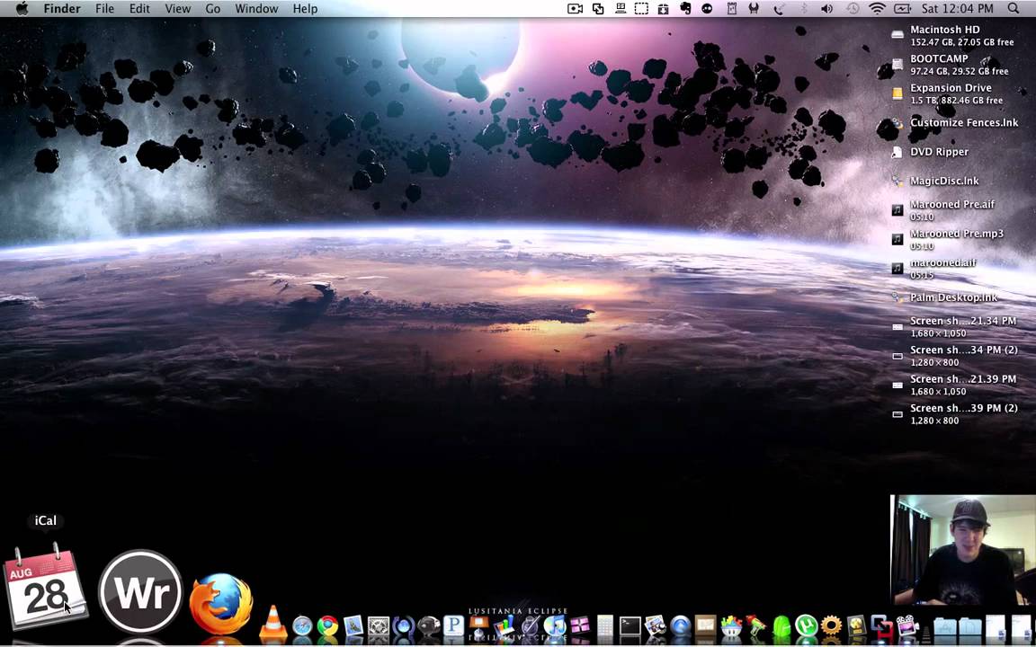Click the webcam video overlay

[962, 550]
